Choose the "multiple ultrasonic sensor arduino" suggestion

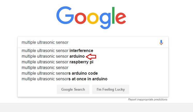tap(53, 56)
